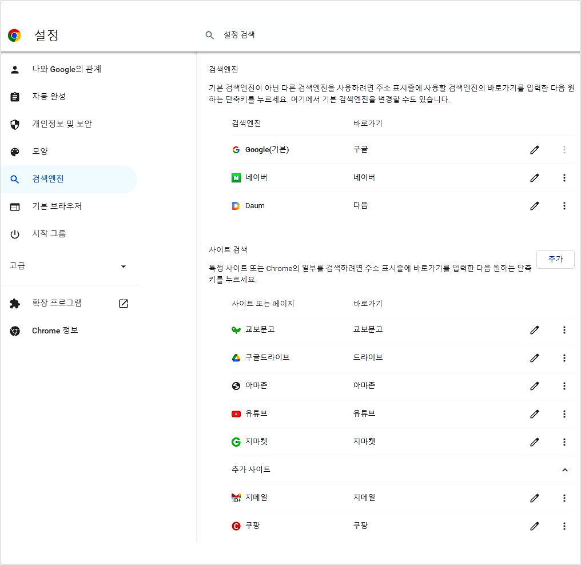Click the 드라이브 shortcut text
This screenshot has height=565, width=581.
[x=368, y=357]
